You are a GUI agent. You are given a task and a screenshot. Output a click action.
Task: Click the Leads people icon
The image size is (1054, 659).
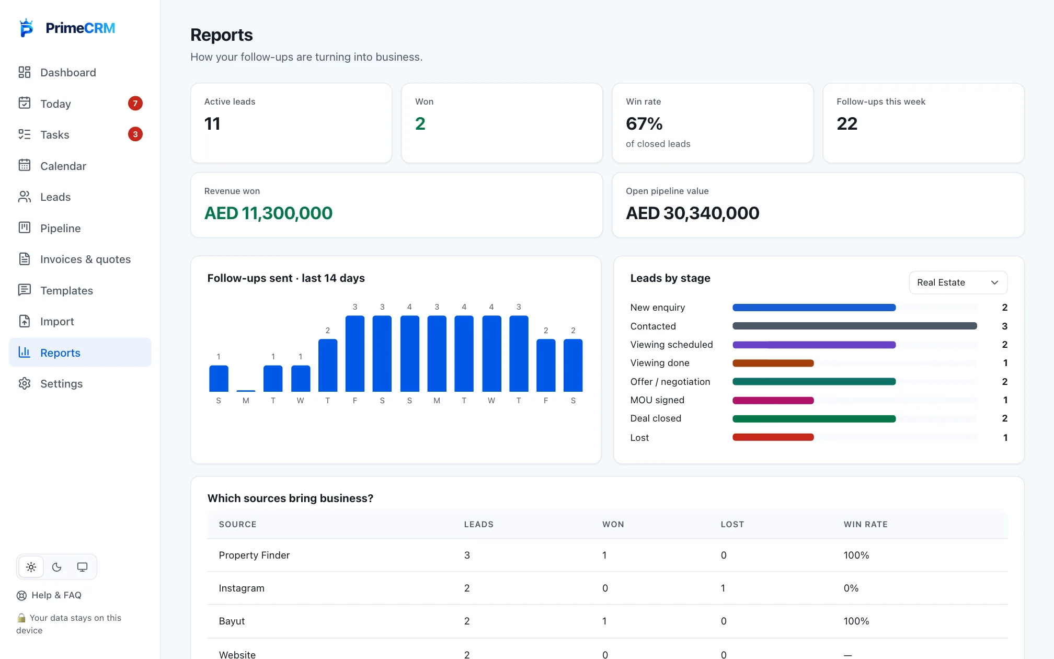(x=25, y=197)
